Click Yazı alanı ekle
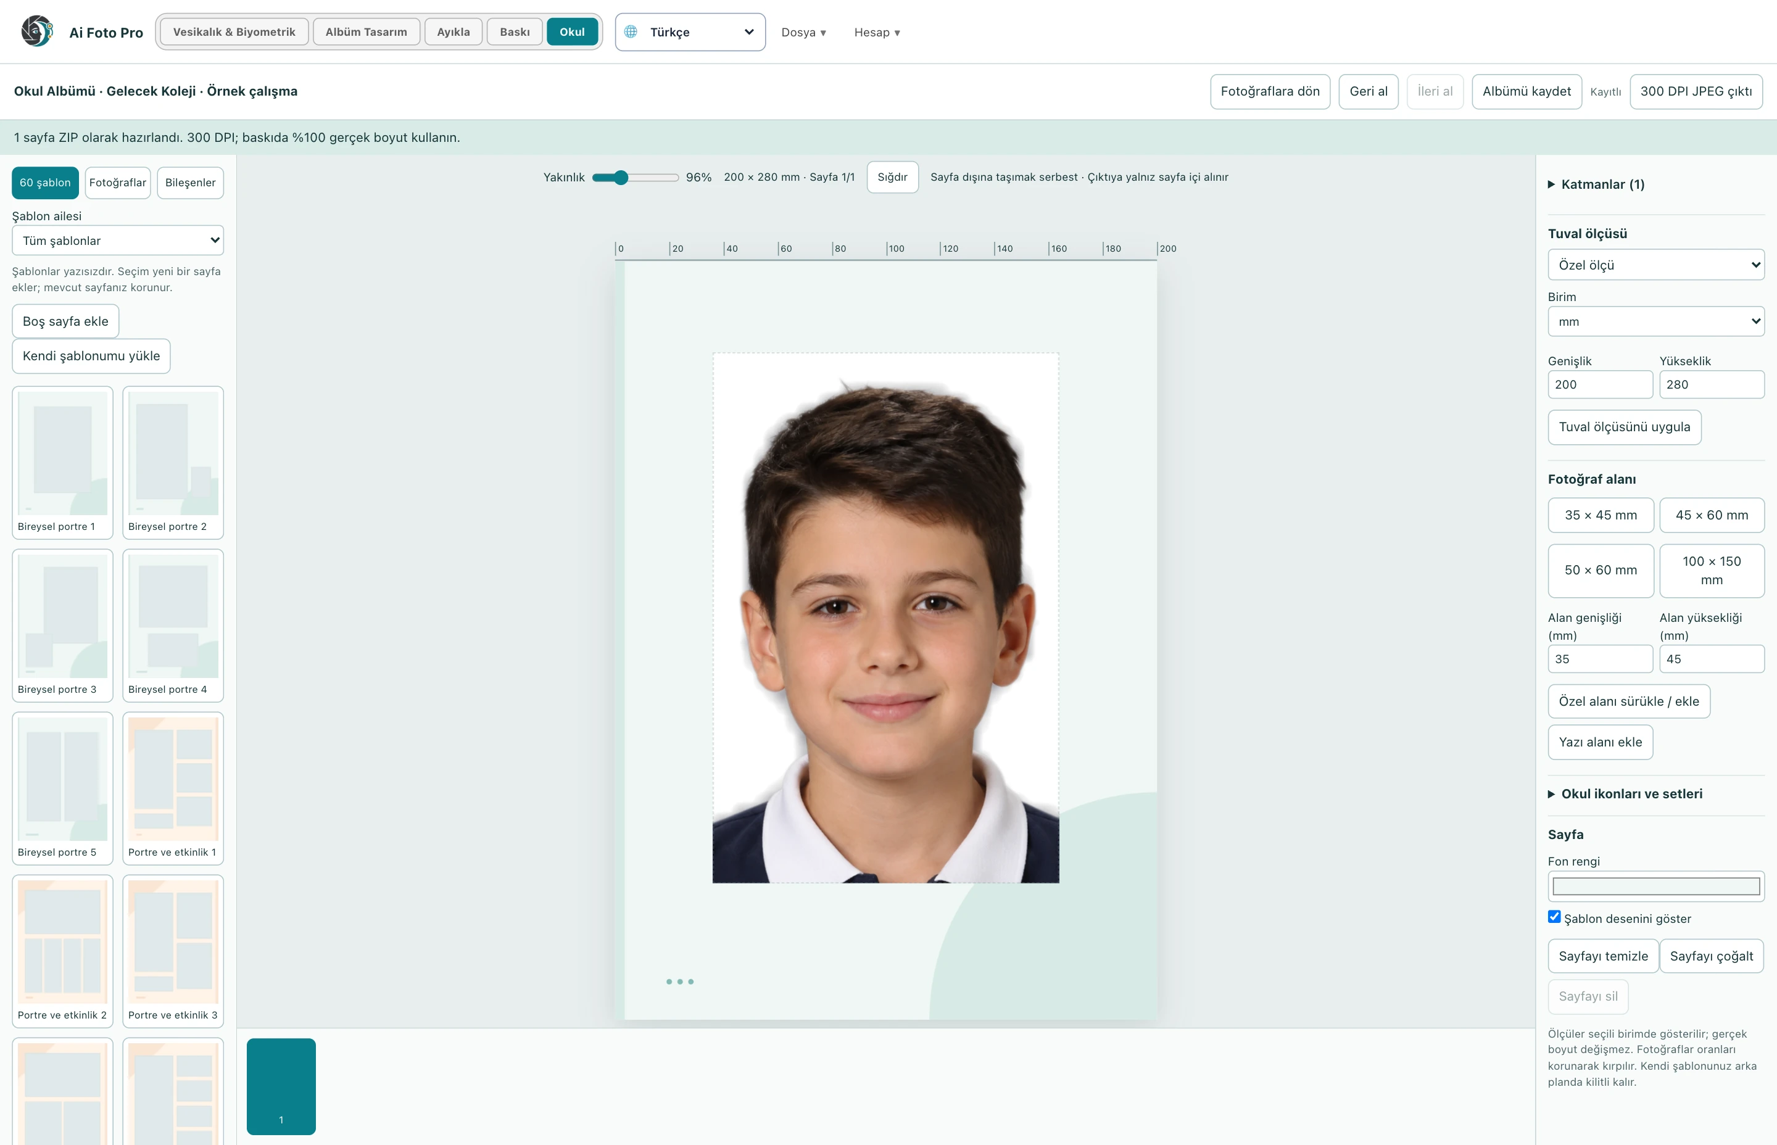Viewport: 1777px width, 1145px height. [x=1600, y=742]
